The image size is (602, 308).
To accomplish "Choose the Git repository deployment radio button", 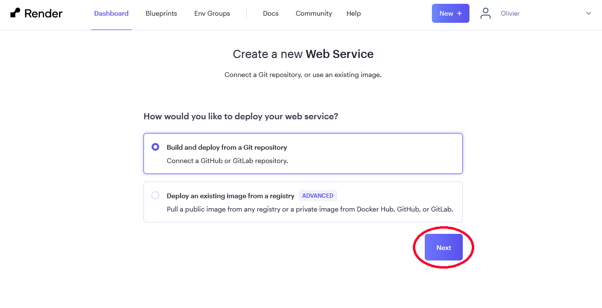I will click(155, 147).
